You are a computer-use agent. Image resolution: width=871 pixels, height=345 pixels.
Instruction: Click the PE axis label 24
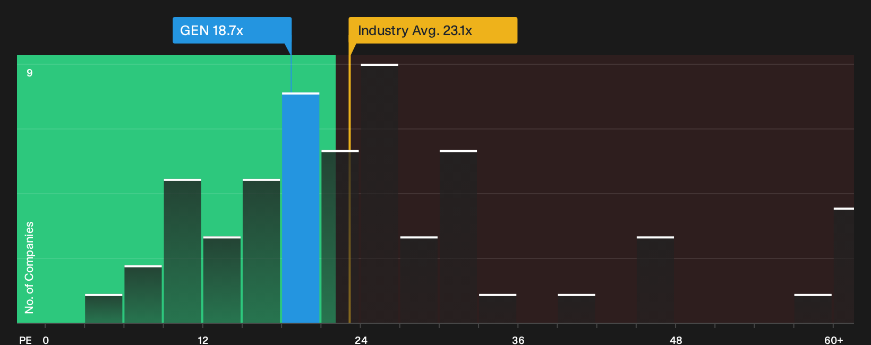coord(361,340)
